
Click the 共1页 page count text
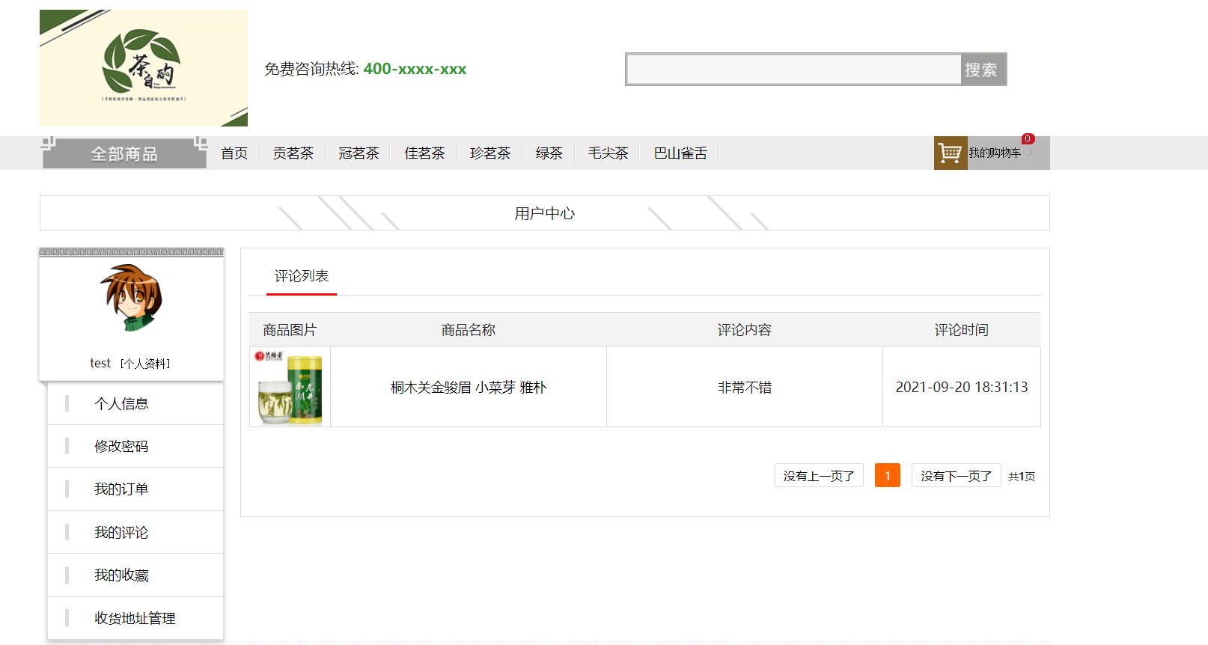(1022, 477)
